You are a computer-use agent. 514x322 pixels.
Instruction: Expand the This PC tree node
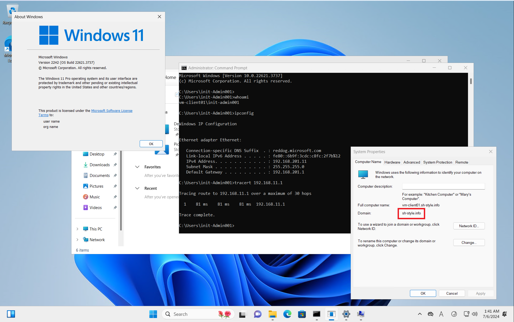pos(77,229)
